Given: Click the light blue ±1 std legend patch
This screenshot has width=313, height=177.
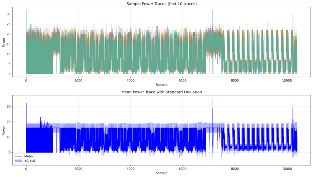Looking at the screenshot, I should [x=19, y=161].
